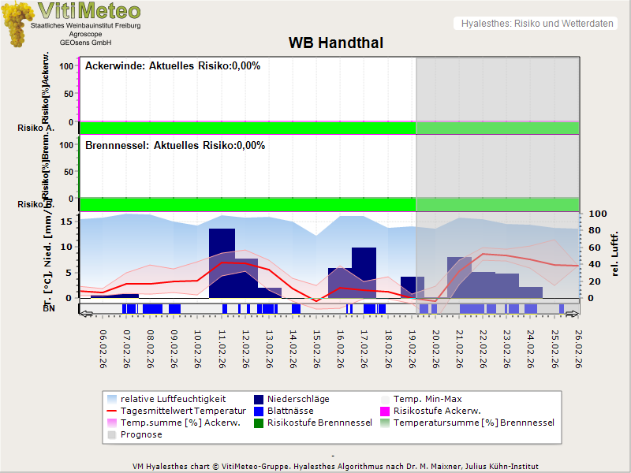Click the Temperatursumme [%] Brennnessel legend entry
The image size is (631, 473).
point(473,423)
